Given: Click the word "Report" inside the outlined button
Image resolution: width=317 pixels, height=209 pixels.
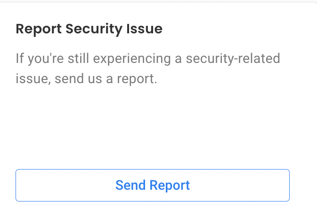Looking at the screenshot, I should point(170,186).
